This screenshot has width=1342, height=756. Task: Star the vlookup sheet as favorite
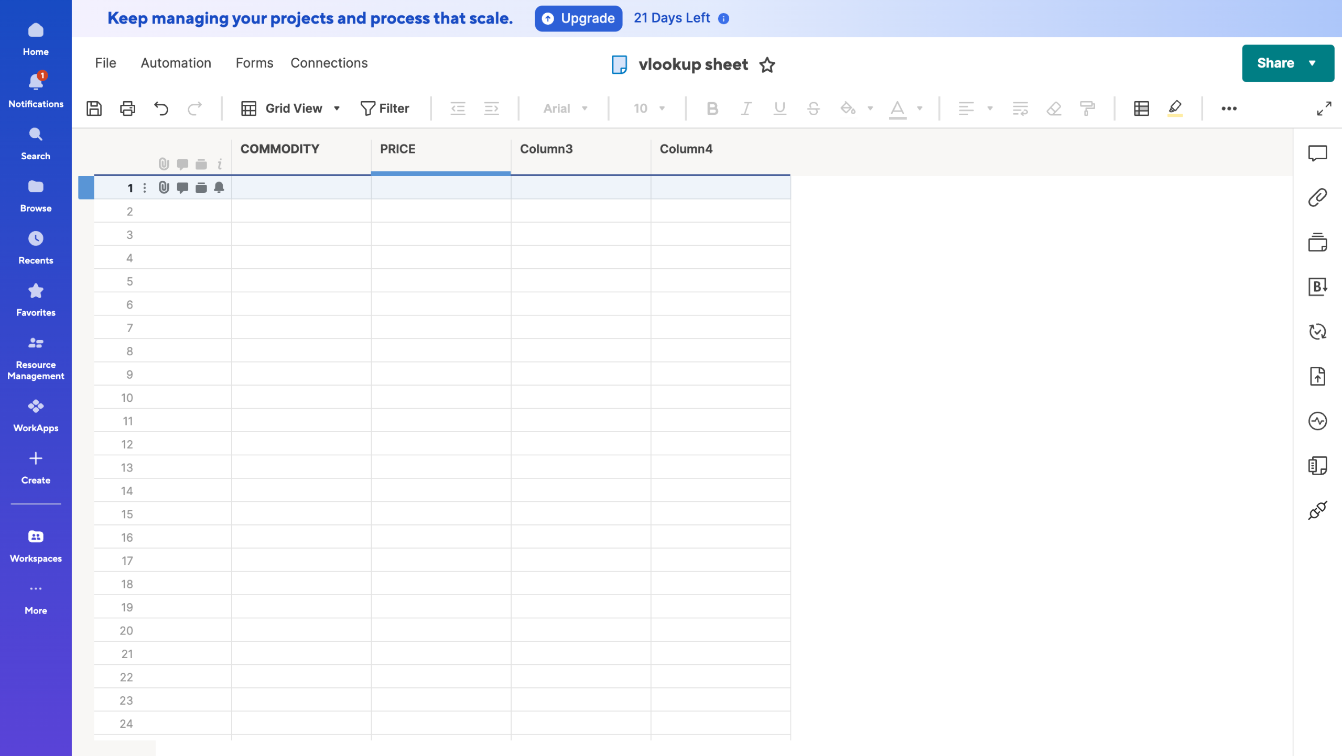pyautogui.click(x=767, y=64)
